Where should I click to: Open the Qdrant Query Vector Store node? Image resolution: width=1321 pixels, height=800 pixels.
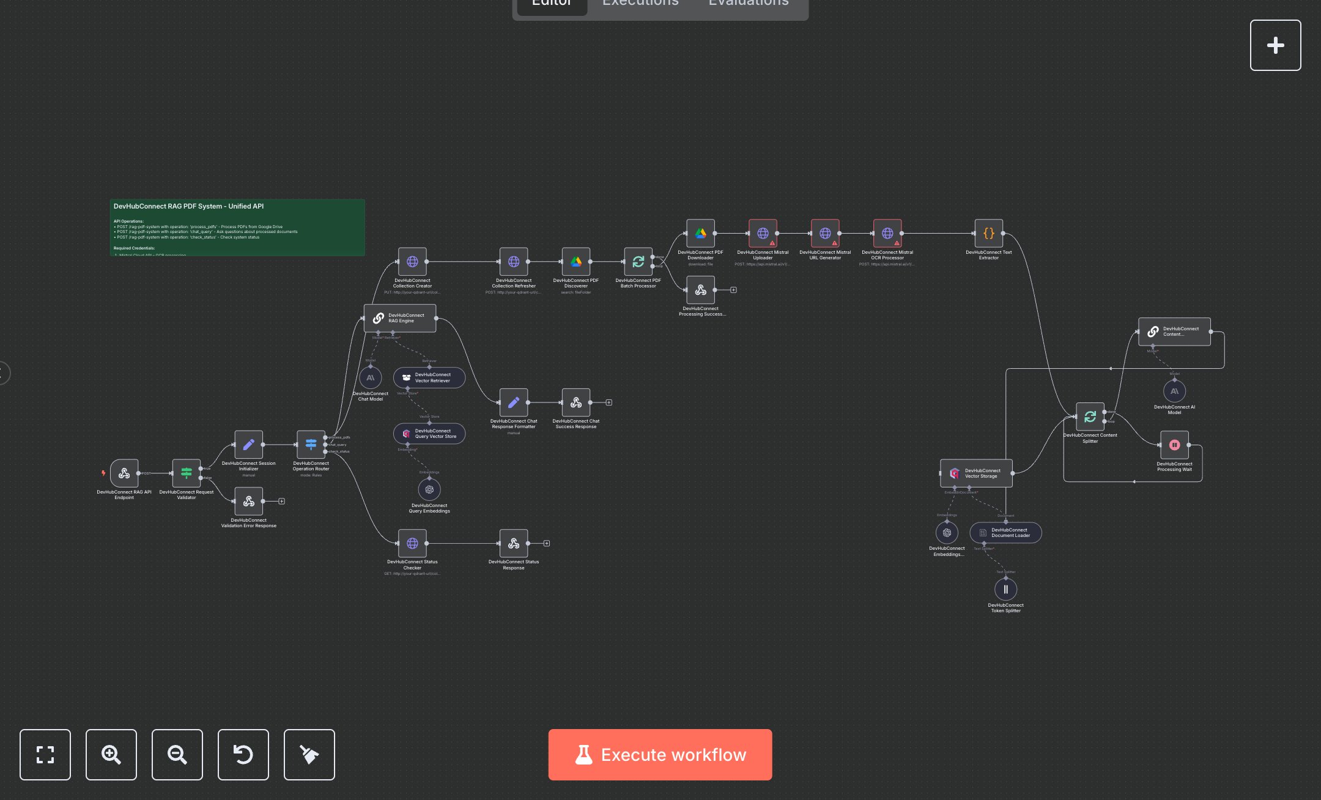[x=429, y=433]
